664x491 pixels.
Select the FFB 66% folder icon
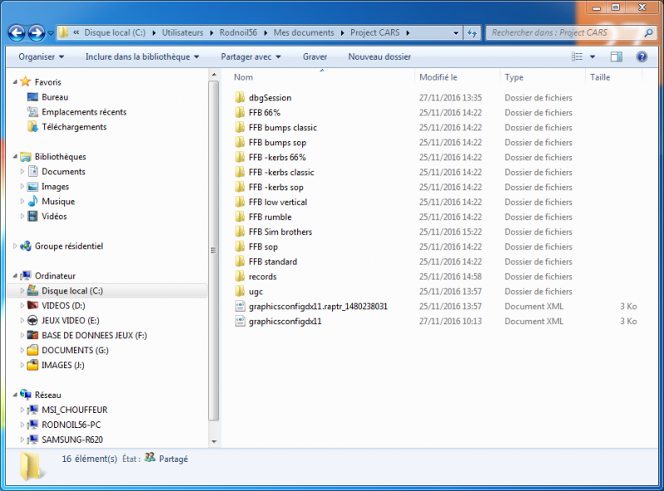(x=240, y=113)
